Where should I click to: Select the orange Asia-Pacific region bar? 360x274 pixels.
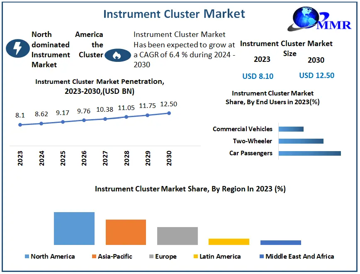pyautogui.click(x=126, y=232)
